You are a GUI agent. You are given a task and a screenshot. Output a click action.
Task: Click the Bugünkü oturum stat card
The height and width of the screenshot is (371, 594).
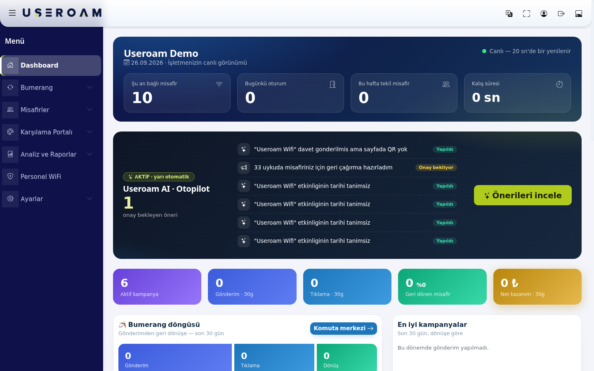(290, 93)
